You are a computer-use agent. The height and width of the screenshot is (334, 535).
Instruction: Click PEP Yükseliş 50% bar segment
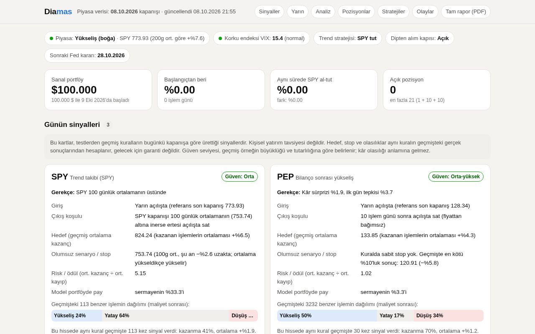pos(327,316)
